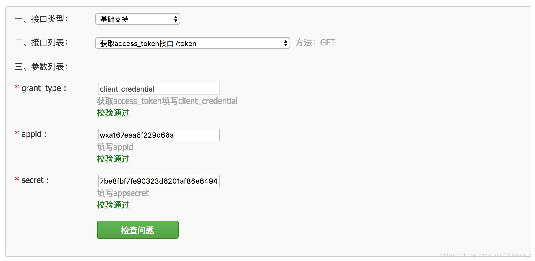Click the grant_type field label
The image size is (535, 261).
point(44,88)
